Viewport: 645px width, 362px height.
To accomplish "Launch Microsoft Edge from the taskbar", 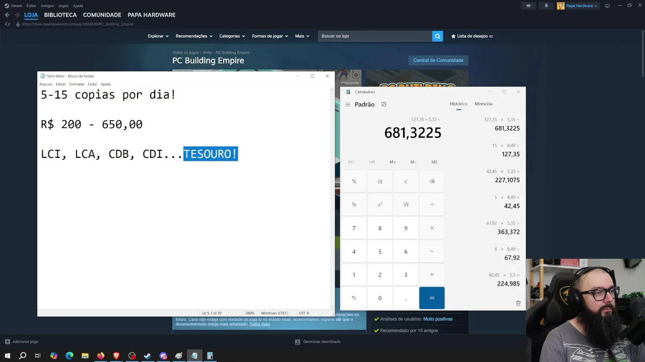I will [70, 356].
